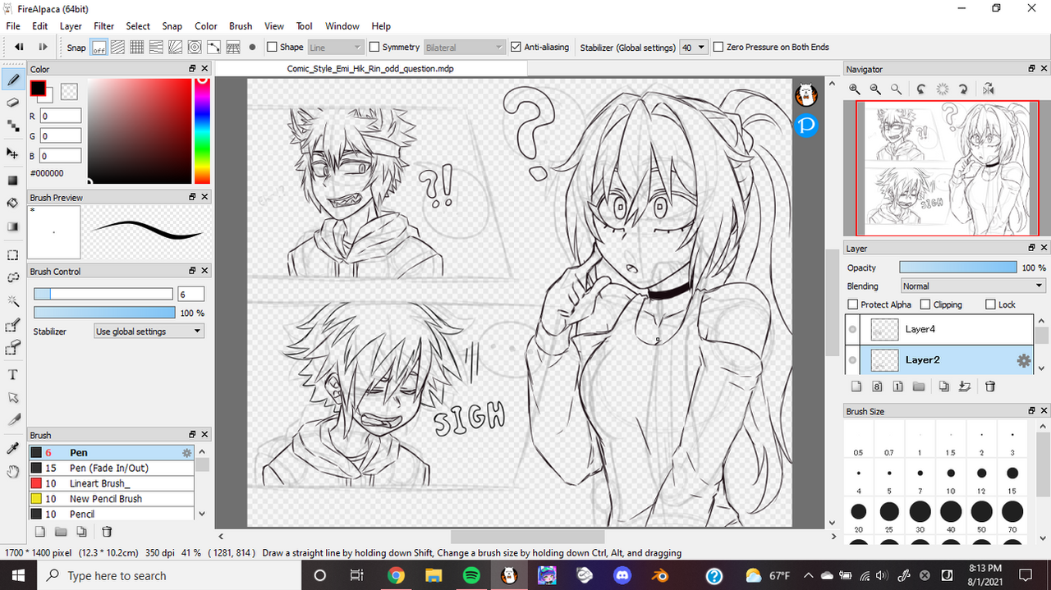This screenshot has width=1051, height=590.
Task: Open the View menu
Action: 274,26
